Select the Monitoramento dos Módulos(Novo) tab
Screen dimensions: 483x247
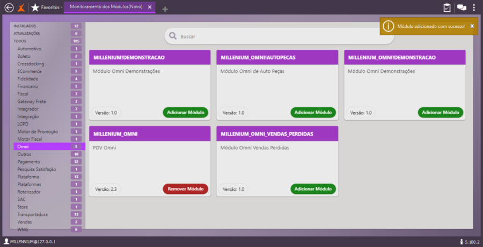click(106, 7)
